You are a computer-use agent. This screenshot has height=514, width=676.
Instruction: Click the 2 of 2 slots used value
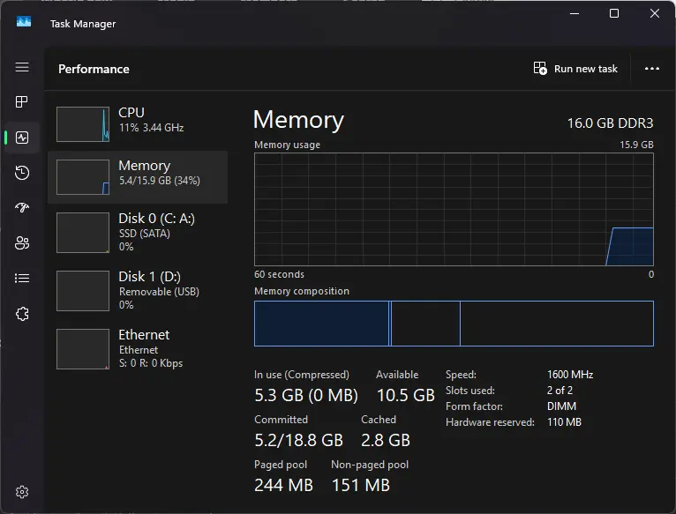(x=560, y=391)
